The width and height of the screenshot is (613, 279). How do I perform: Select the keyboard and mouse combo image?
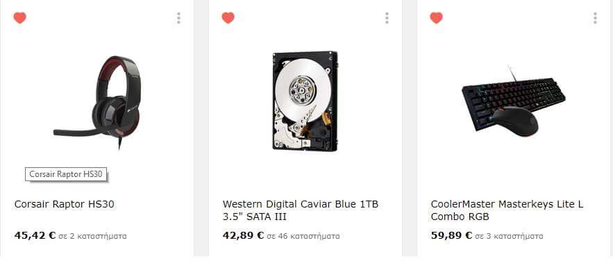(x=513, y=101)
